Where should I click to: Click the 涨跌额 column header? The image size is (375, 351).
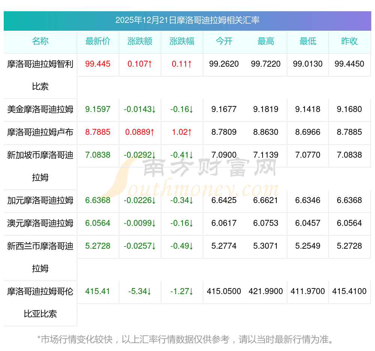click(140, 42)
